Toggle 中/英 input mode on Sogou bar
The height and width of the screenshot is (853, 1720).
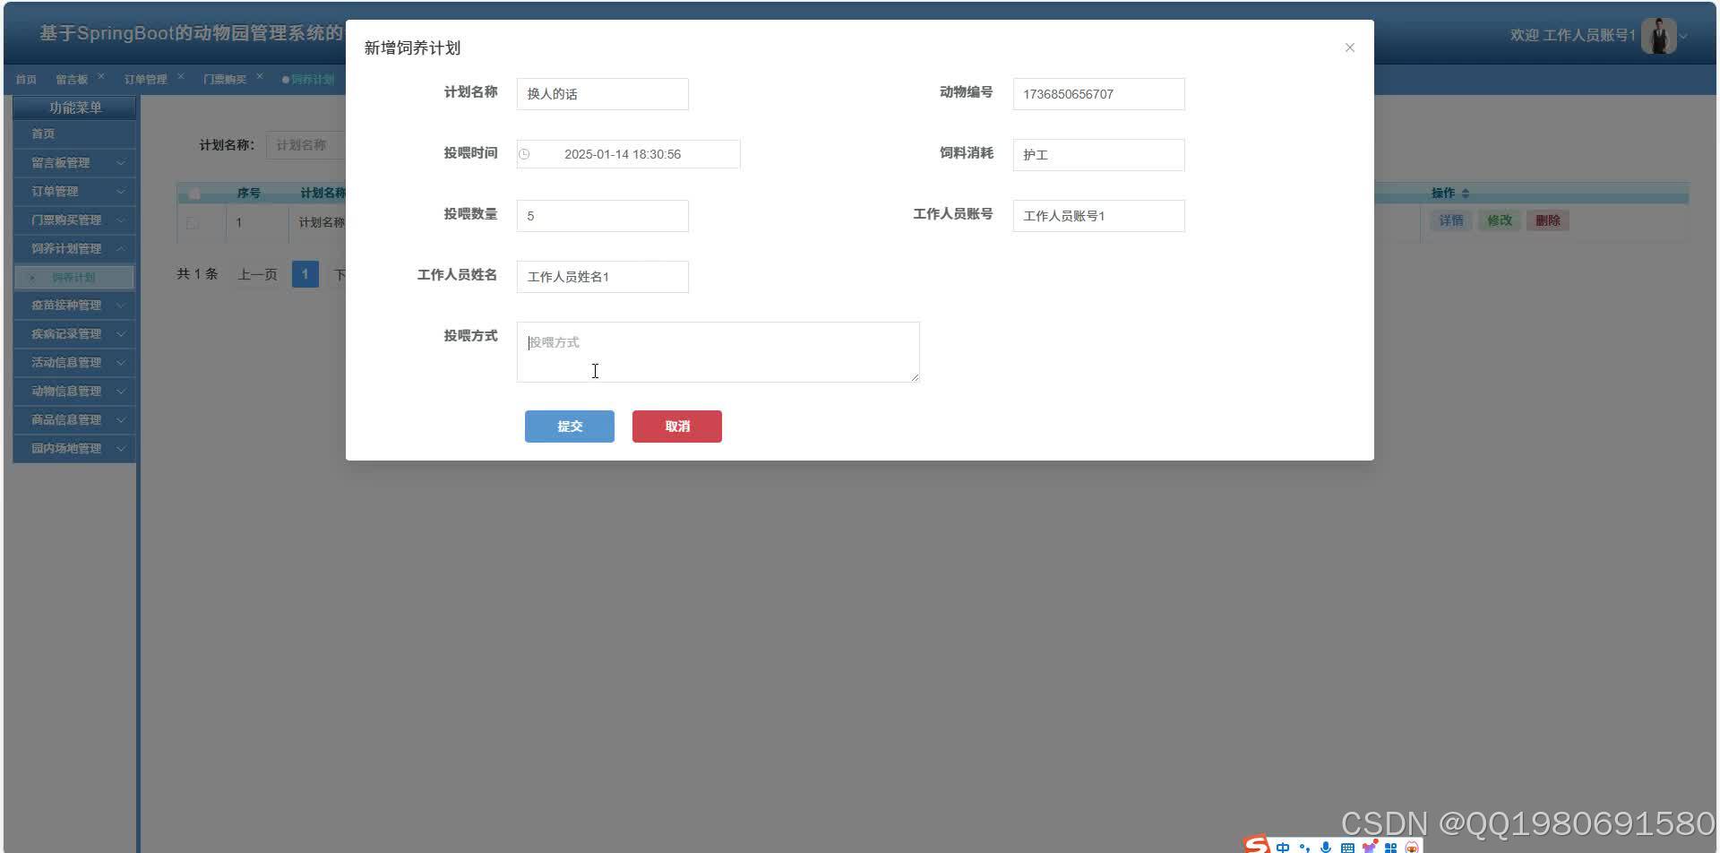1283,848
